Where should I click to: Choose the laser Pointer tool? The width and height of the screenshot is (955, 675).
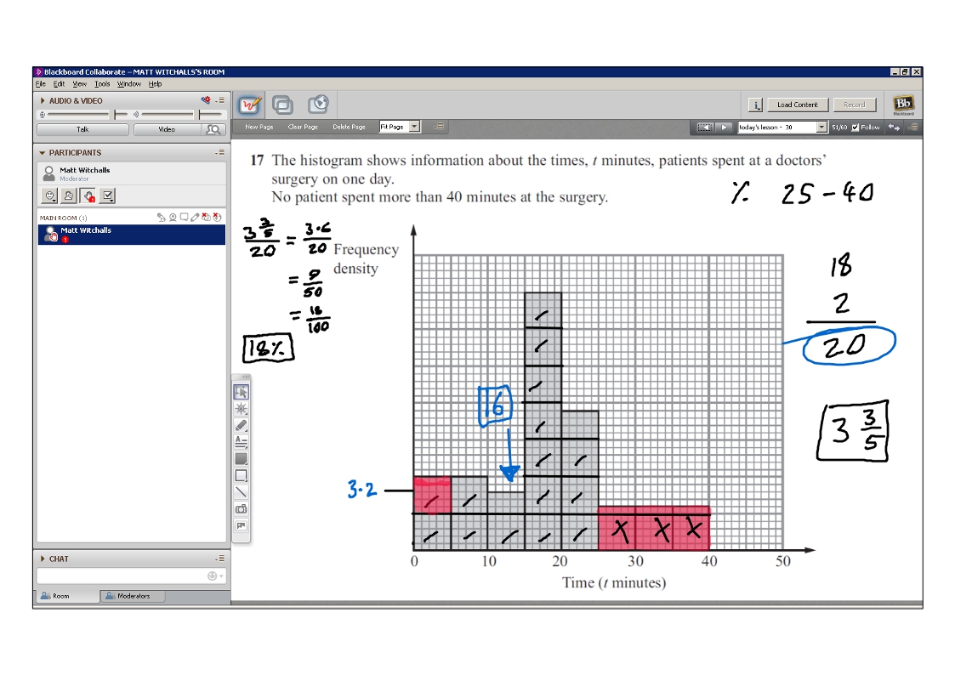(x=242, y=408)
